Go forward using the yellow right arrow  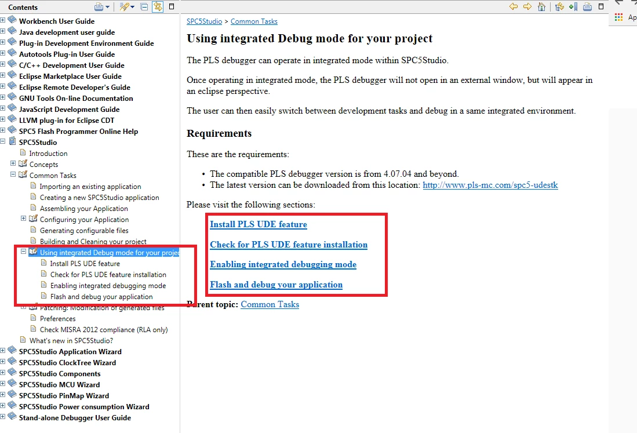[x=527, y=6]
